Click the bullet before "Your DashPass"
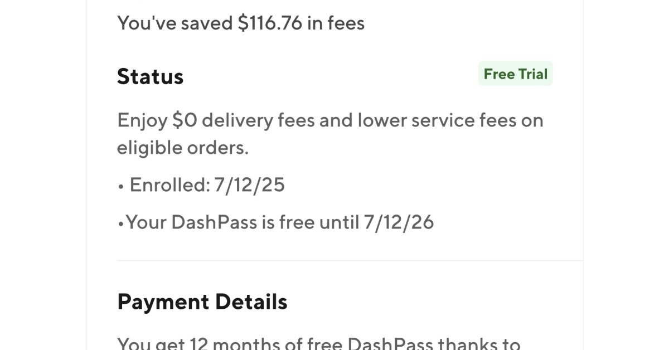This screenshot has width=669, height=350. [x=120, y=223]
